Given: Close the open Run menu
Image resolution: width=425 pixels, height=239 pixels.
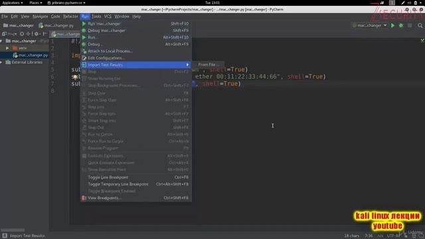Looking at the screenshot, I should pyautogui.click(x=85, y=17).
